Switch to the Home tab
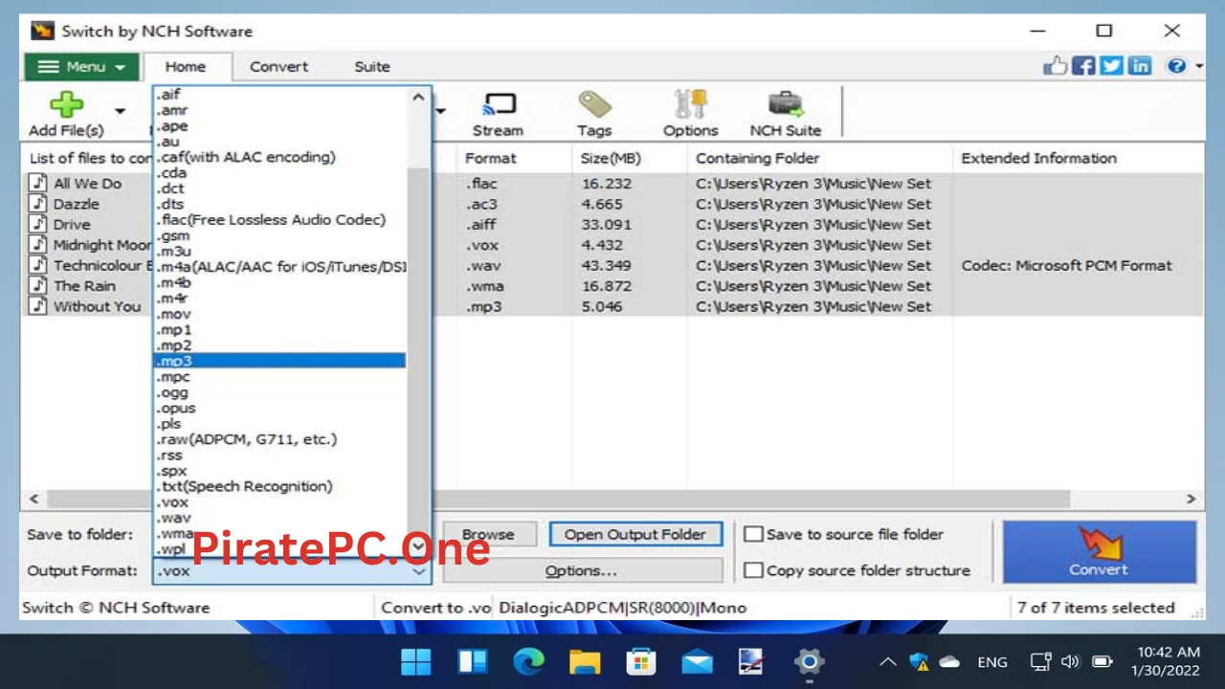Image resolution: width=1225 pixels, height=689 pixels. pos(186,67)
